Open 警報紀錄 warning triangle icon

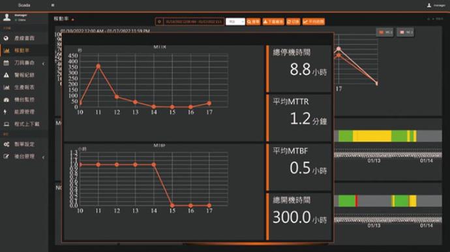click(x=6, y=75)
